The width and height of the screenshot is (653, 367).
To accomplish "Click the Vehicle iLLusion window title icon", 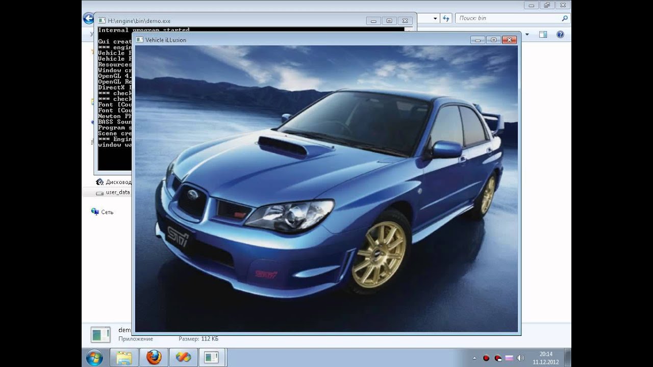I will point(139,40).
